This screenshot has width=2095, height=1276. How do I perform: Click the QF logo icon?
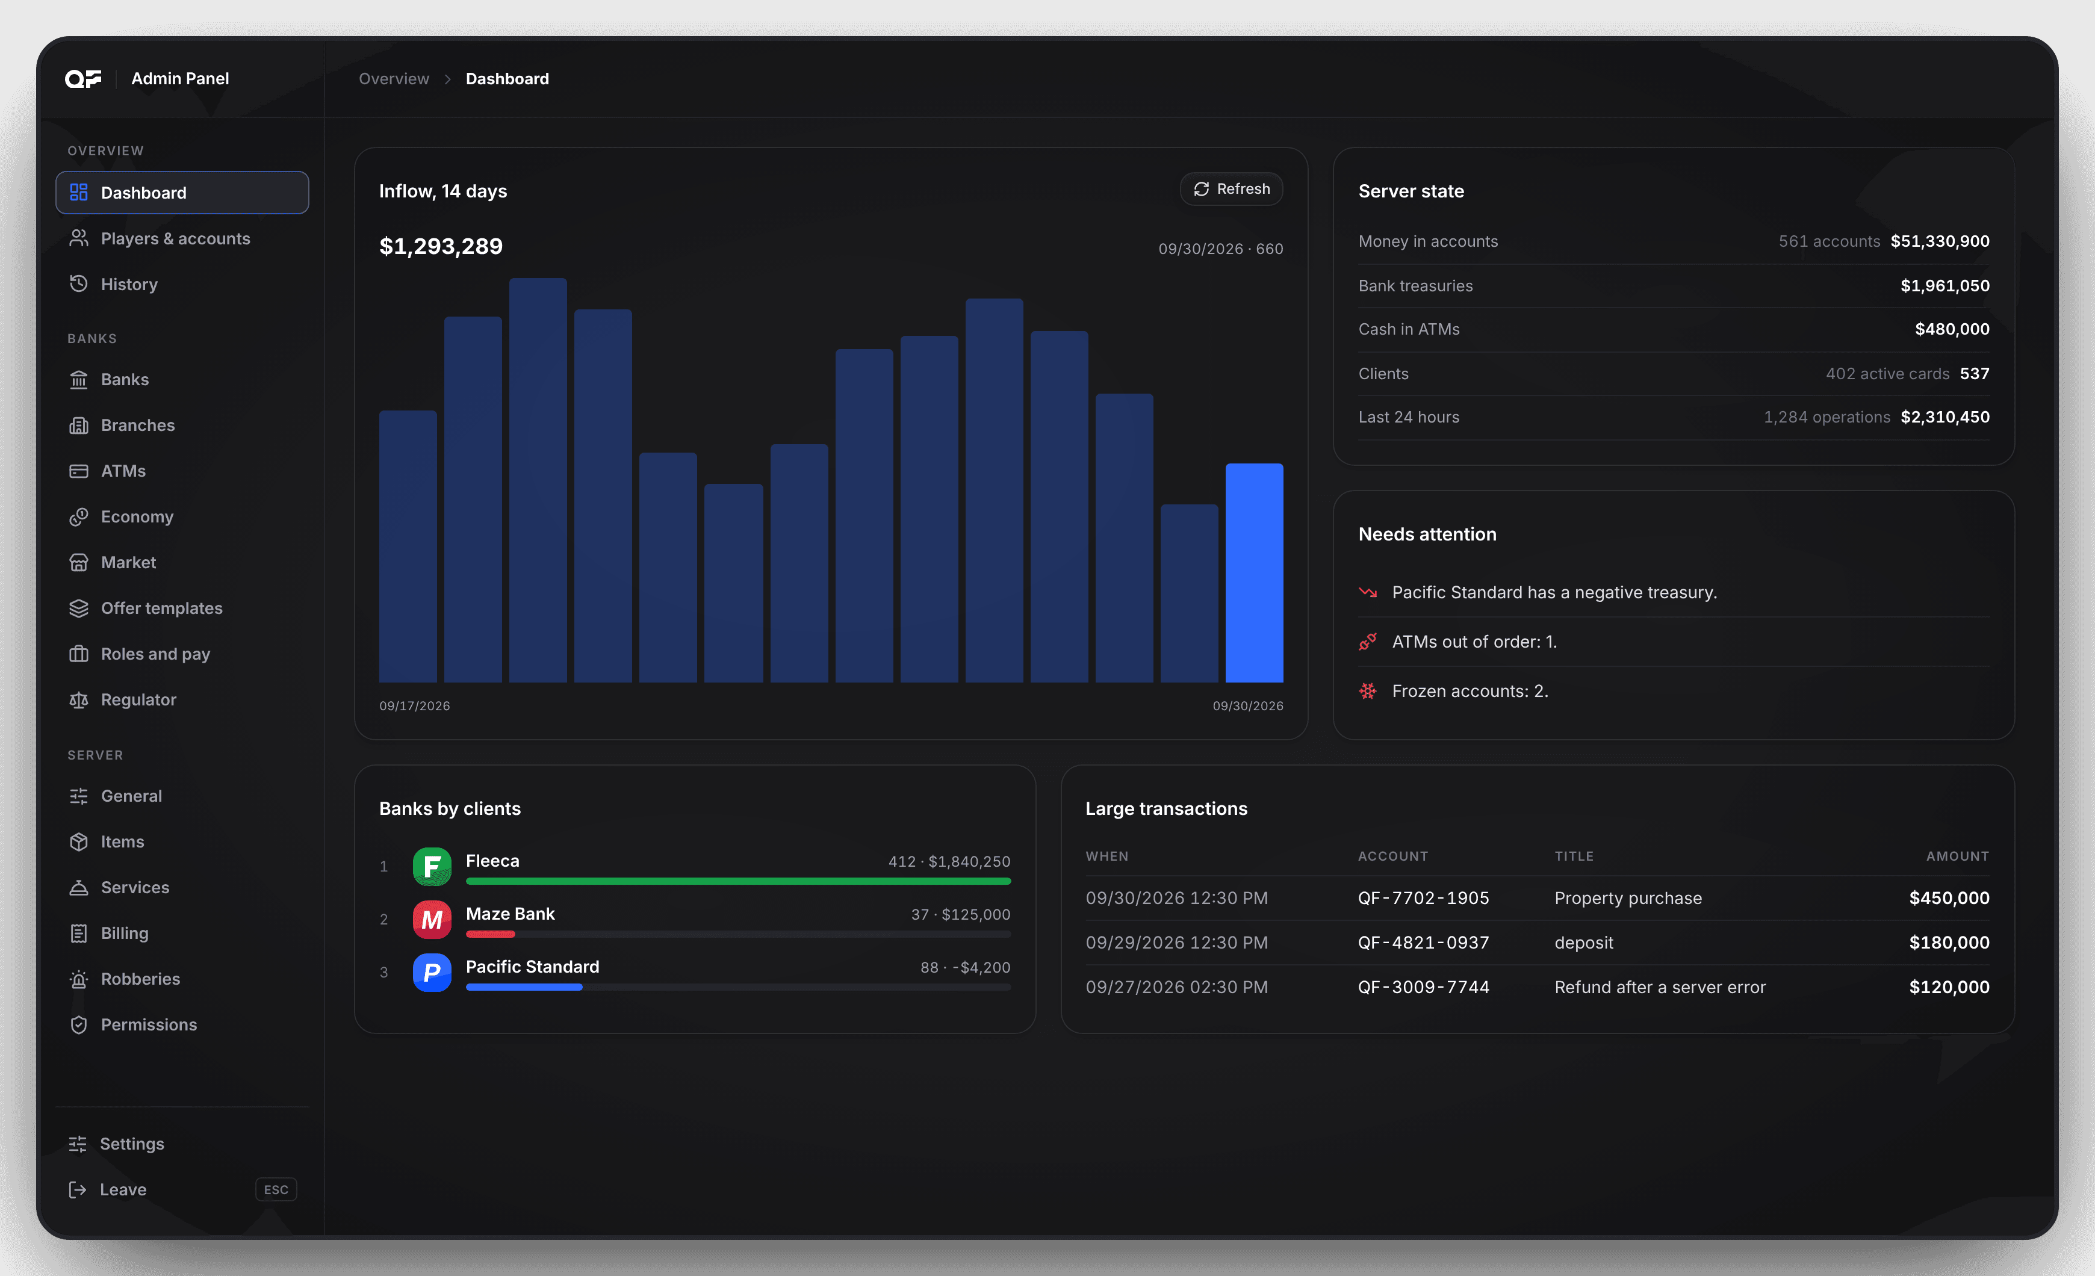[x=83, y=78]
